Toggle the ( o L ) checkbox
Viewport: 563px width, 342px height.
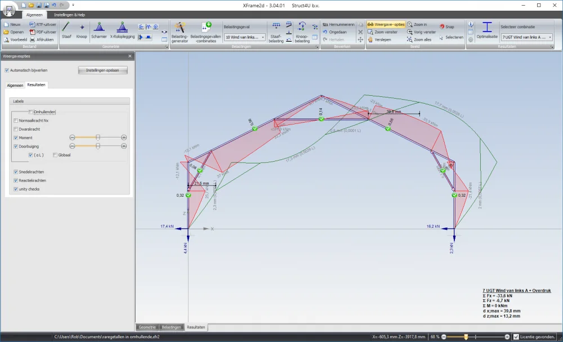(x=31, y=155)
